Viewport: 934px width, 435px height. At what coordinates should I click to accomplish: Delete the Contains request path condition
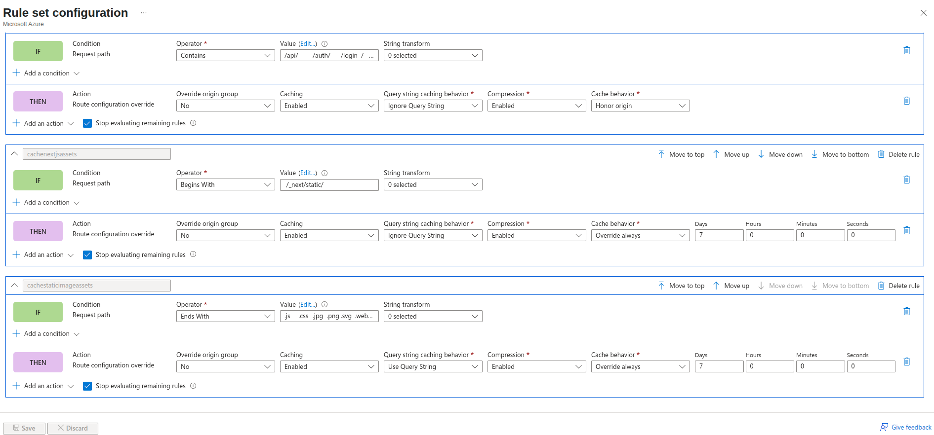pos(907,50)
